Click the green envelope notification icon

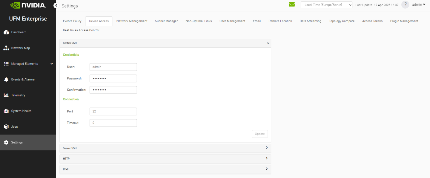click(x=292, y=4)
